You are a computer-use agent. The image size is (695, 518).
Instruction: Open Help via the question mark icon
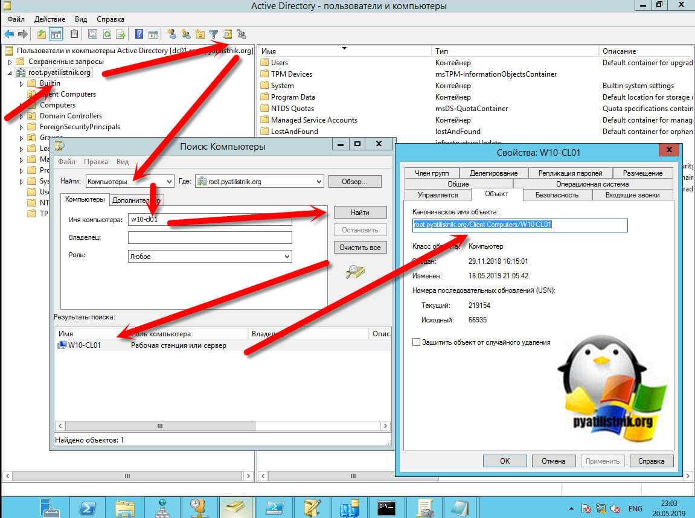[139, 34]
